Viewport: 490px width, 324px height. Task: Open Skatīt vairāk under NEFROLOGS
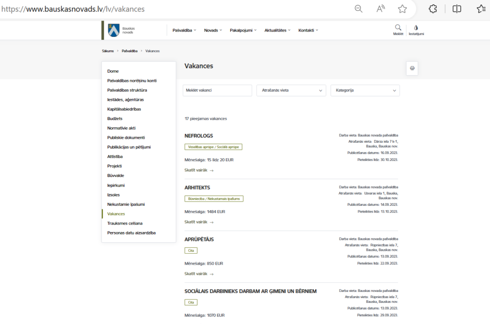199,170
